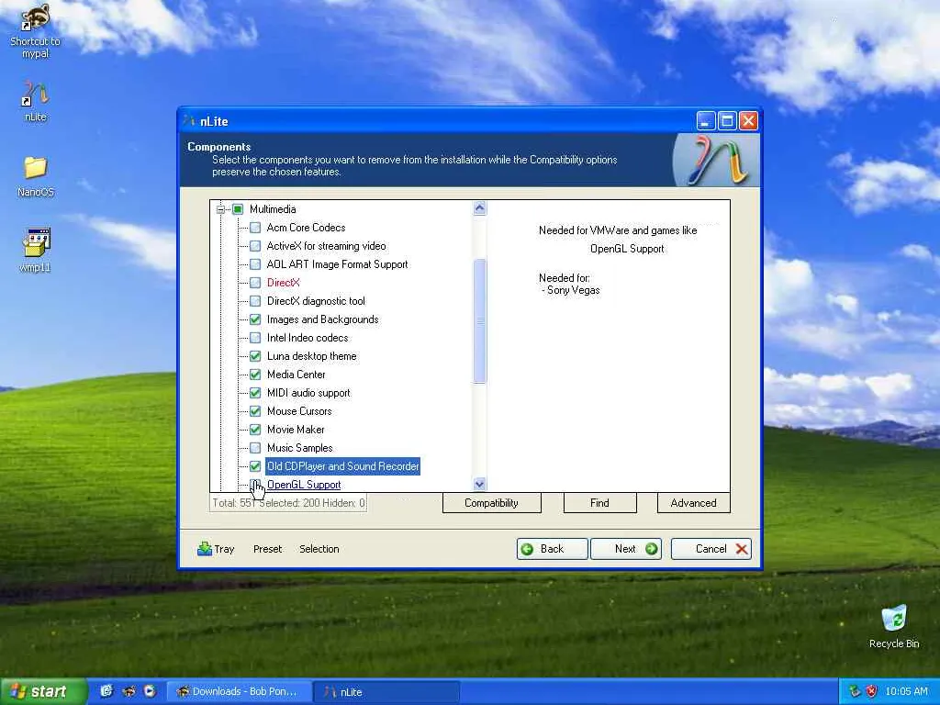The width and height of the screenshot is (940, 705).
Task: Uncheck Luna desktop theme checkbox
Action: click(x=255, y=356)
